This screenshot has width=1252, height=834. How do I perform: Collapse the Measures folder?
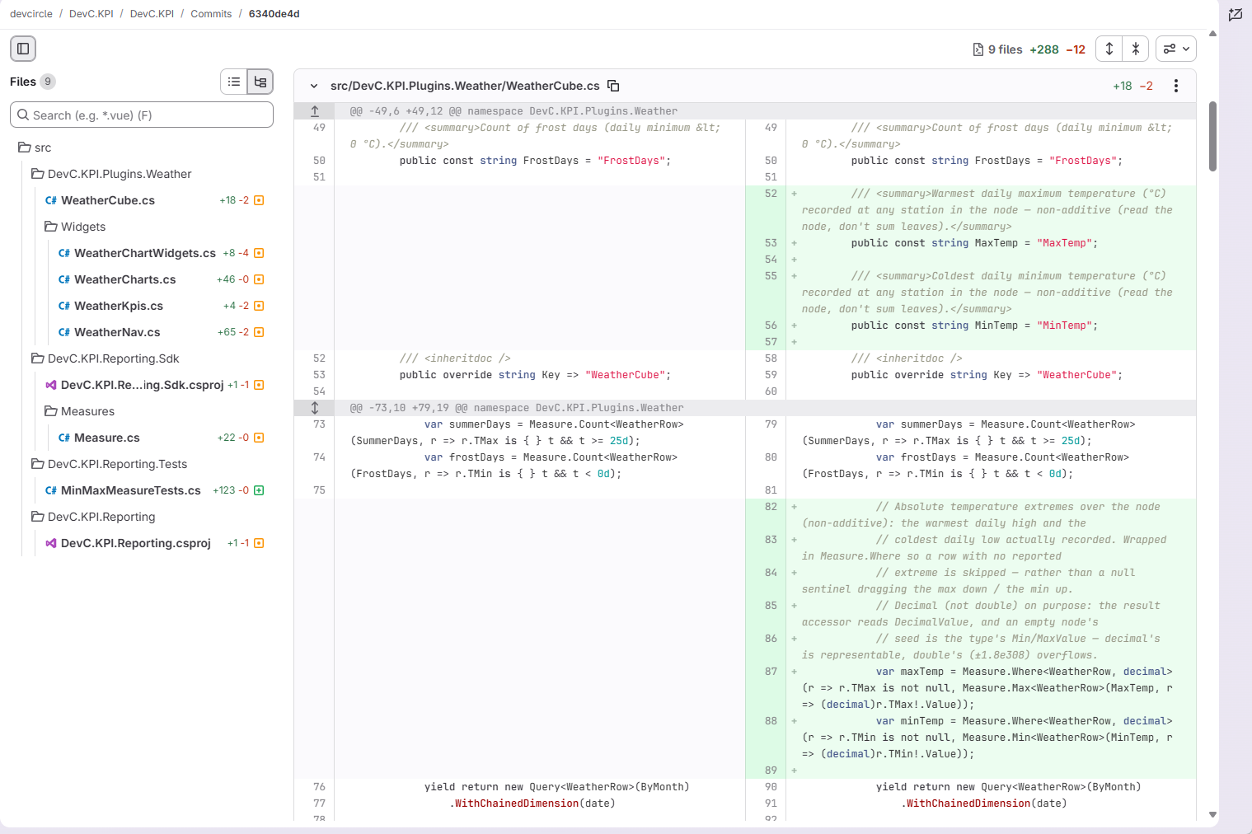point(79,411)
